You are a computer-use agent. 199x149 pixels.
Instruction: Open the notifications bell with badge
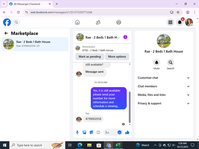[x=180, y=22]
